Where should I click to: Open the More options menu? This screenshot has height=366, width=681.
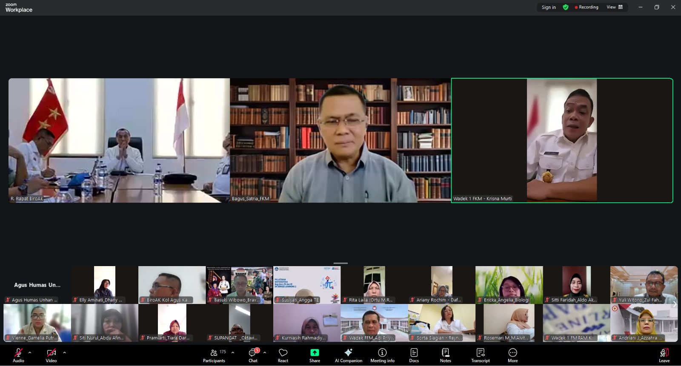(512, 355)
